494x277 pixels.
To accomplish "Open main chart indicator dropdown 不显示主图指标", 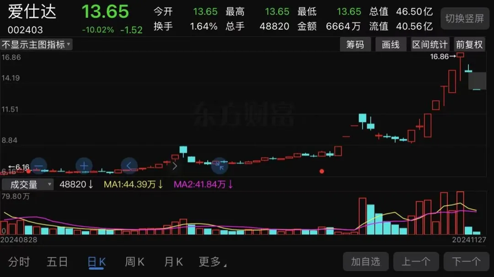I will pyautogui.click(x=36, y=44).
